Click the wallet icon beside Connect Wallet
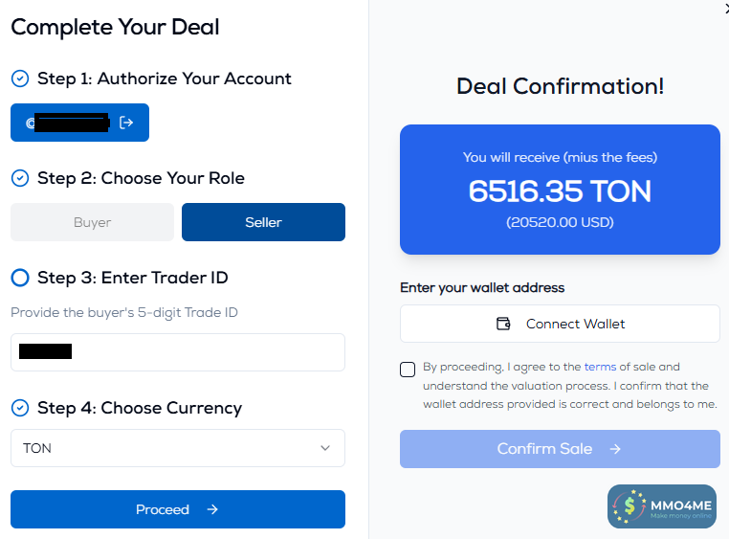Viewport: 729px width, 539px height. (504, 324)
